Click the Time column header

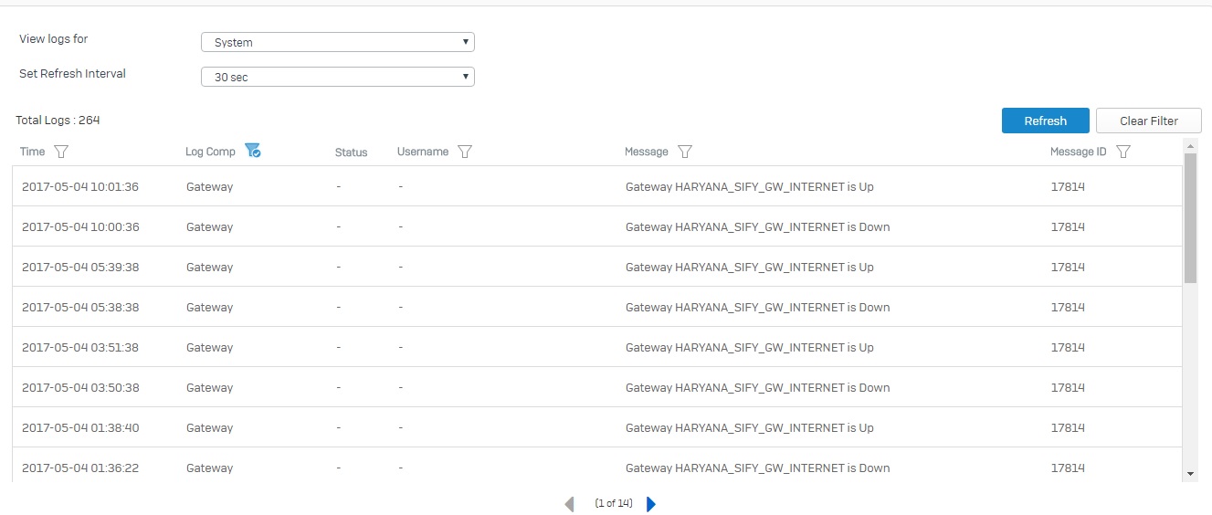pos(32,152)
